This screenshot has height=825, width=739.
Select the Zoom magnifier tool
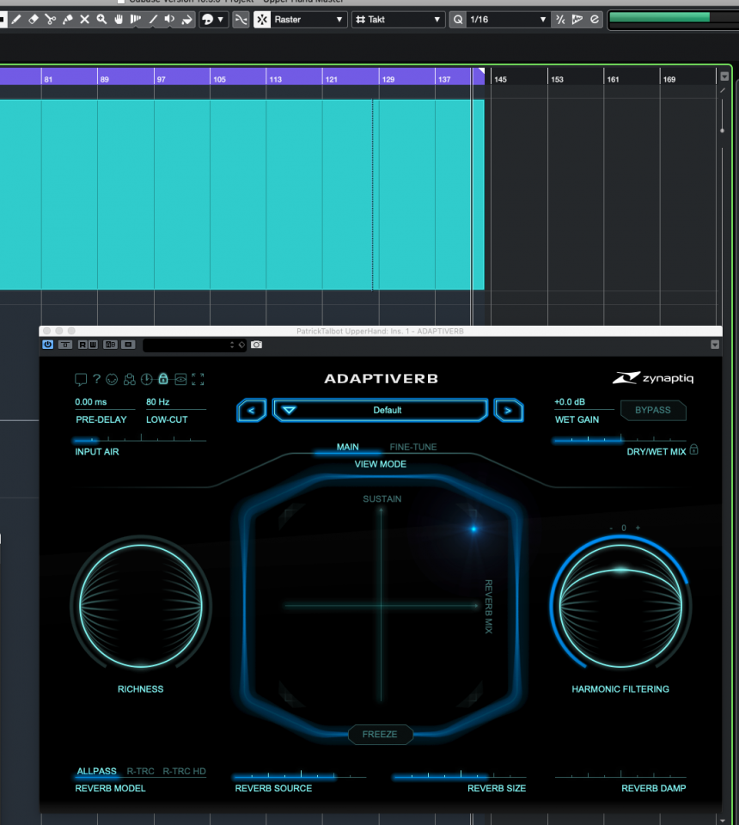click(x=101, y=20)
